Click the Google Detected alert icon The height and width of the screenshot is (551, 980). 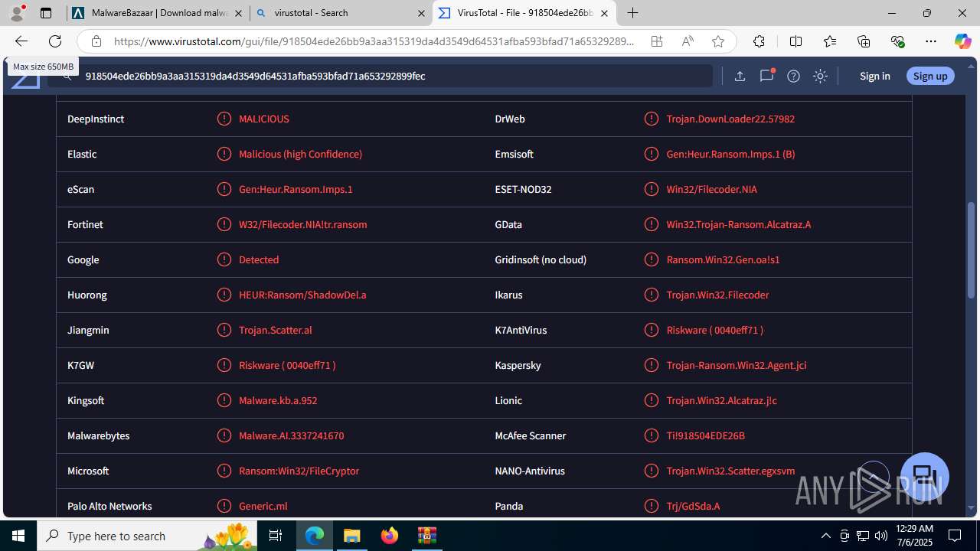(224, 259)
